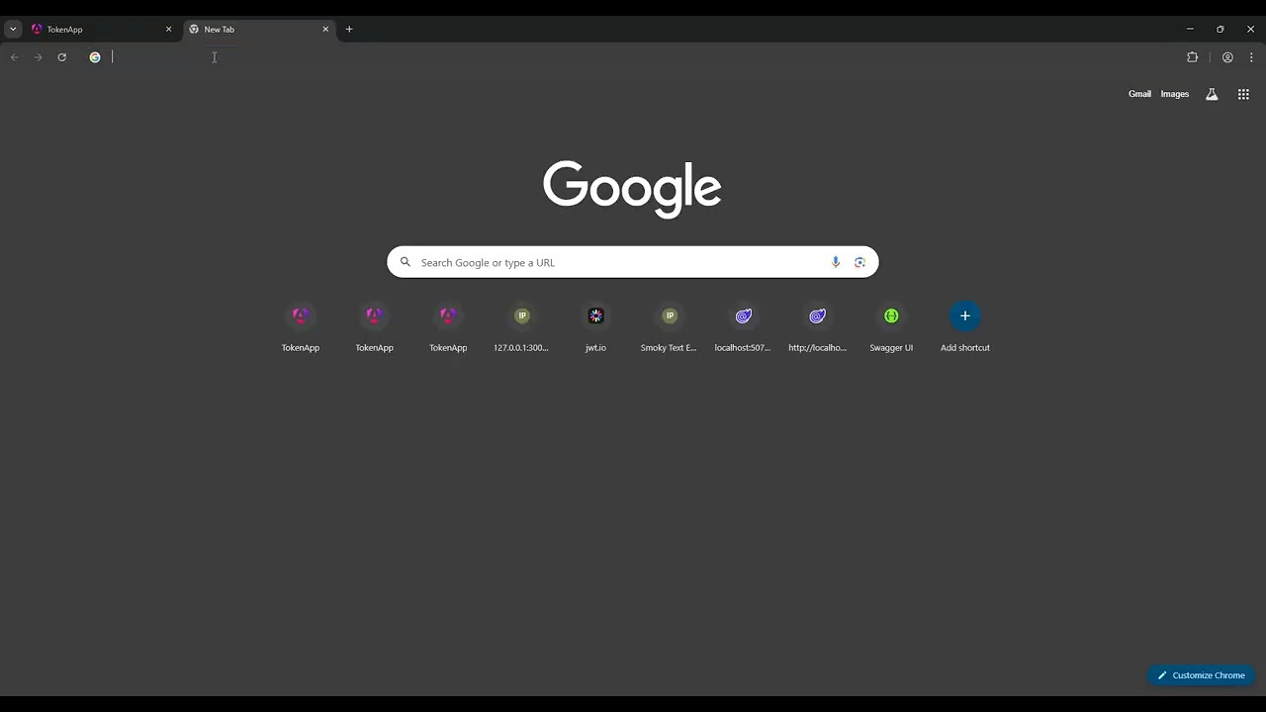This screenshot has height=712, width=1266.
Task: Open Search Labs flask icon
Action: (1211, 94)
